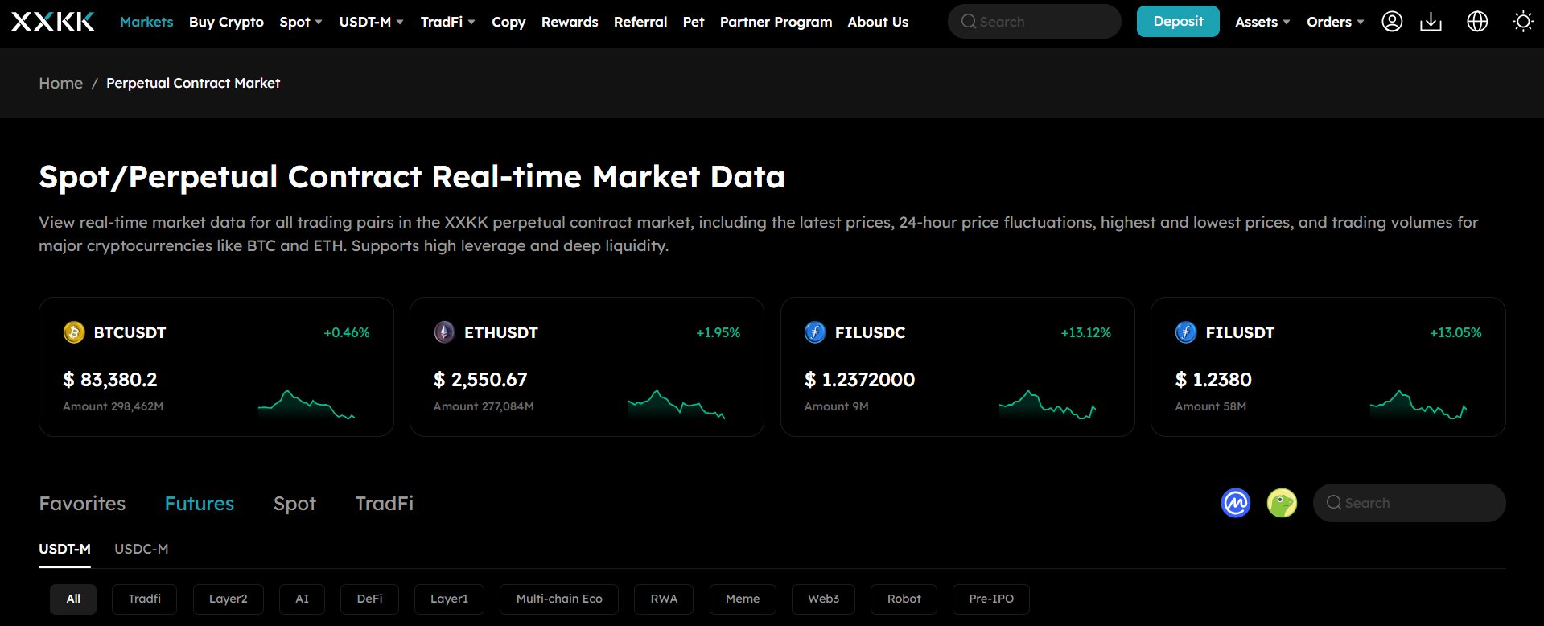The image size is (1544, 626).
Task: Click the Filecoin icon in FILUSDC card
Action: (815, 332)
